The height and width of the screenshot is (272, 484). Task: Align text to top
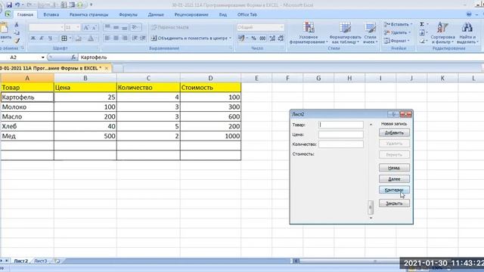tap(107, 27)
